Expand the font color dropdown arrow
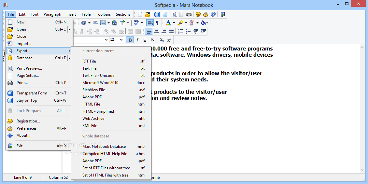The image size is (368, 184). point(174,23)
